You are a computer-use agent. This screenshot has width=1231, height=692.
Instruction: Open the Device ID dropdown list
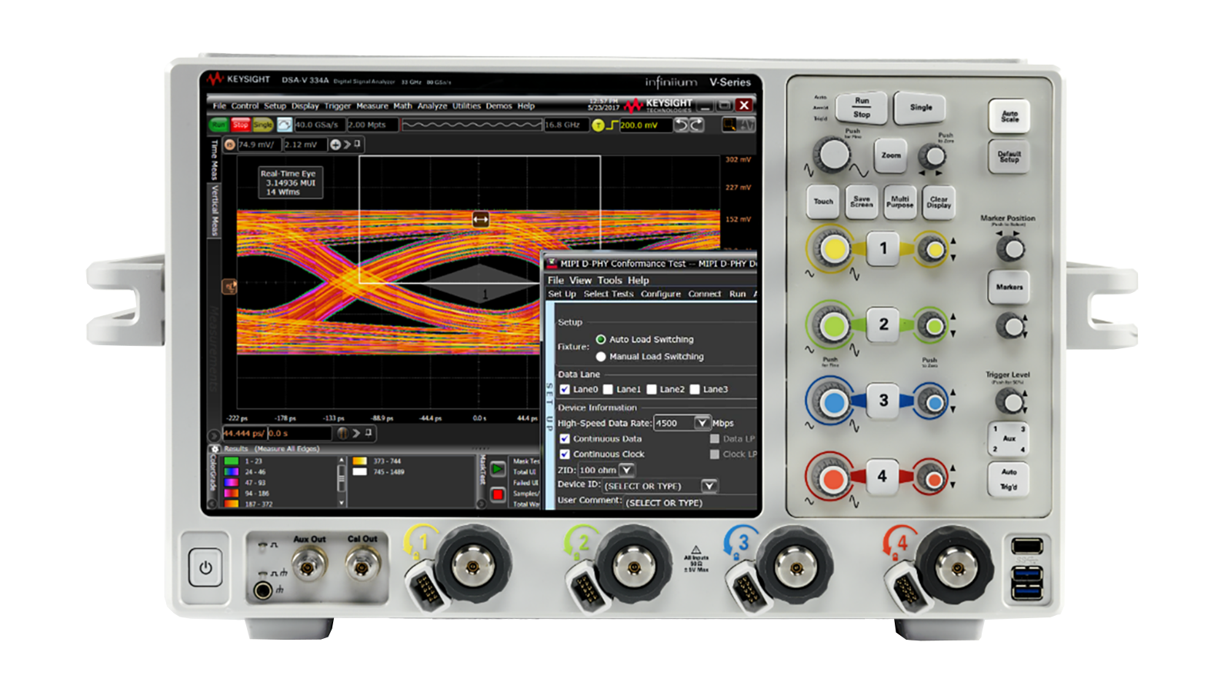click(x=709, y=486)
